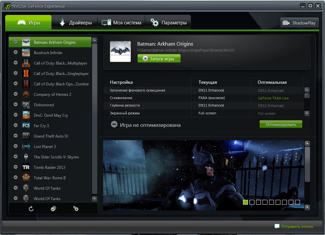Click the status circle beside Far Cry 3
Viewport: 325px width, 235px height.
(x=16, y=125)
